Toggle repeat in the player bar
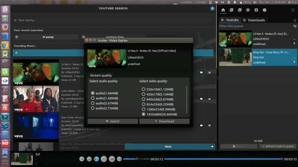Image resolution: width=298 pixels, height=167 pixels. point(89,159)
